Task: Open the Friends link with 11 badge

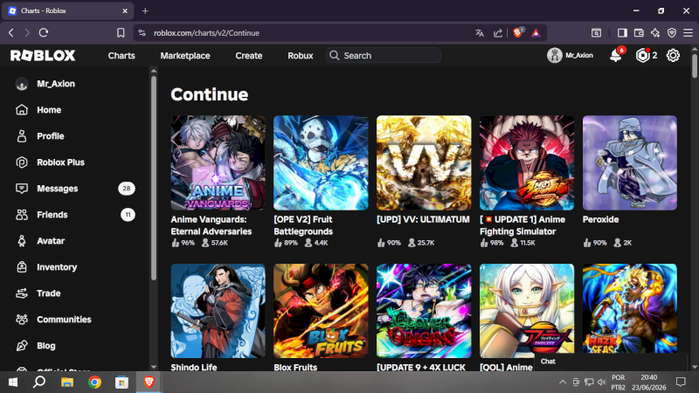Action: [75, 215]
